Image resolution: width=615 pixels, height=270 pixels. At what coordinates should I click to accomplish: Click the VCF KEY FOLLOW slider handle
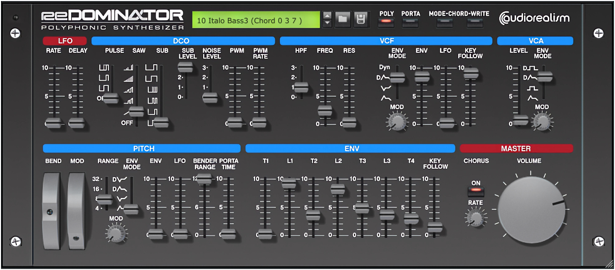tap(471, 73)
